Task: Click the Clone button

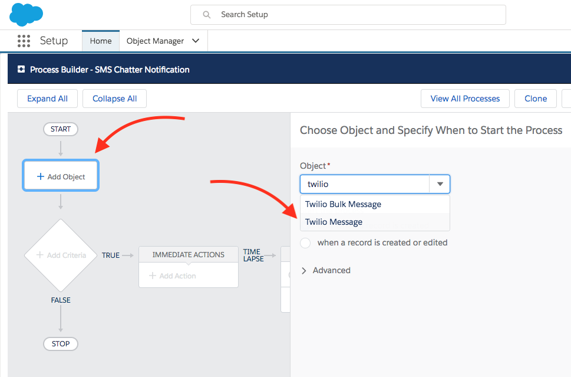Action: 535,98
